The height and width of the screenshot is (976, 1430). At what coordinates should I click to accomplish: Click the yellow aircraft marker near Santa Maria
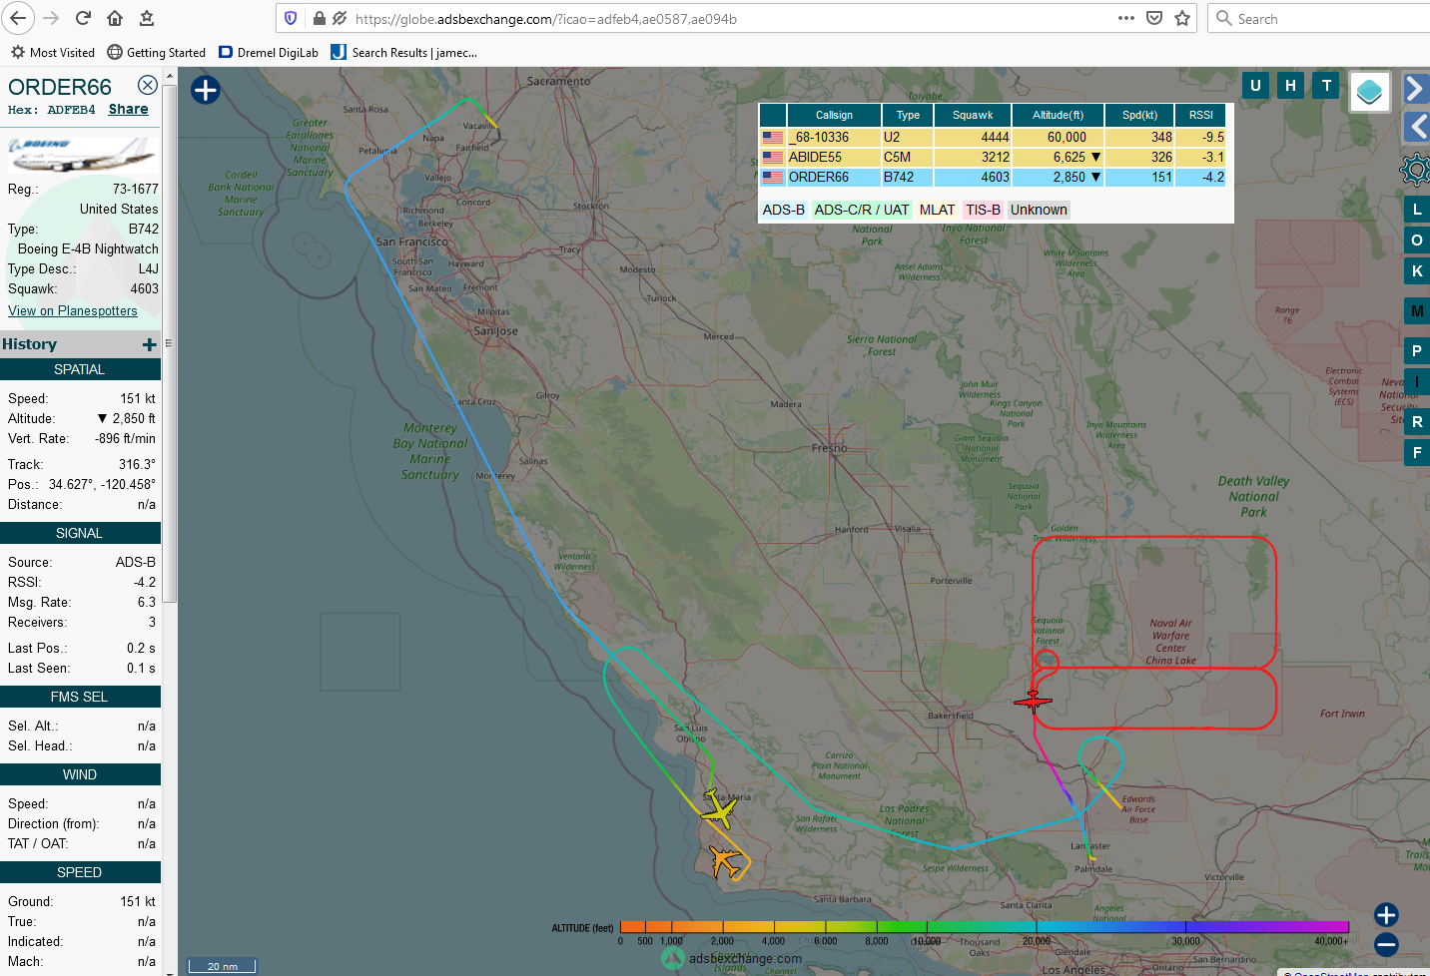(x=718, y=809)
